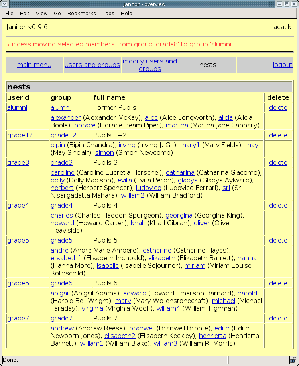Open user evita's link

click(124, 180)
